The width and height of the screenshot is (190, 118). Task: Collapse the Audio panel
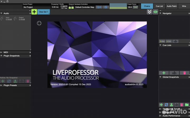1,13
